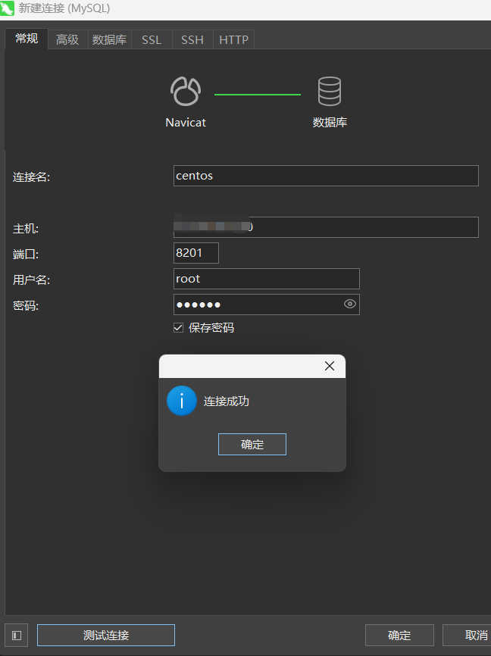Open the HTTP tab
The image size is (491, 656).
pyautogui.click(x=233, y=39)
